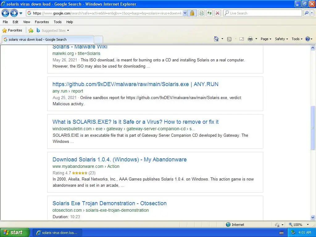Viewport: 316px width, 237px height.
Task: Click the 100% zoom level button
Action: 295,225
